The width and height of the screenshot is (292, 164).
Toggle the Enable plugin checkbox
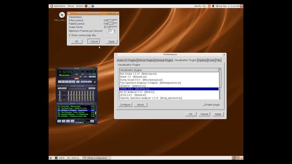click(204, 105)
